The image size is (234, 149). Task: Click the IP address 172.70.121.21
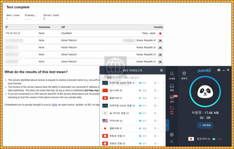coord(13,33)
